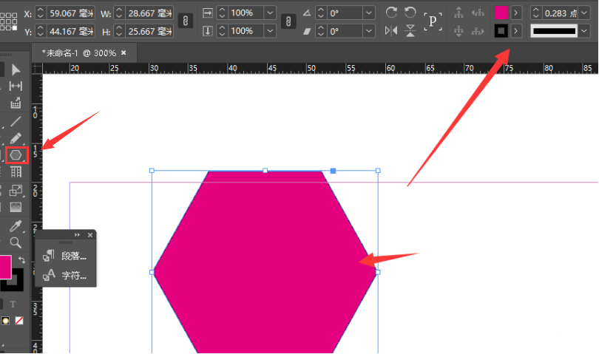Click the reference point locator grid
This screenshot has height=354, width=599.
click(x=8, y=21)
